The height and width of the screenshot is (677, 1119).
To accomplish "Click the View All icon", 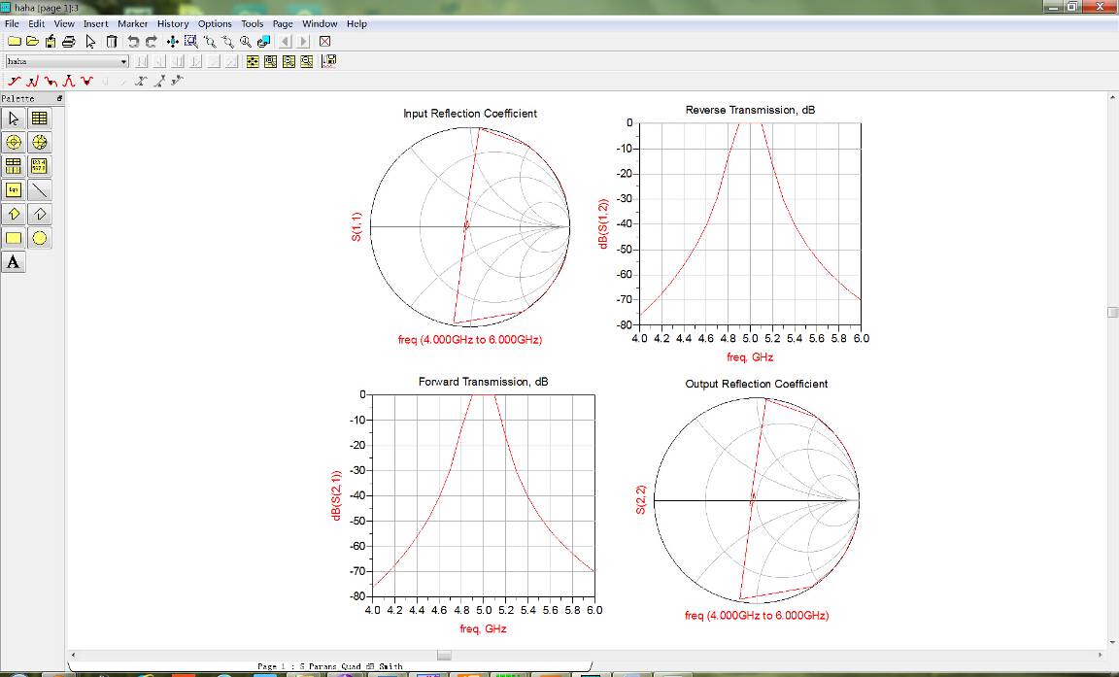I will (173, 42).
